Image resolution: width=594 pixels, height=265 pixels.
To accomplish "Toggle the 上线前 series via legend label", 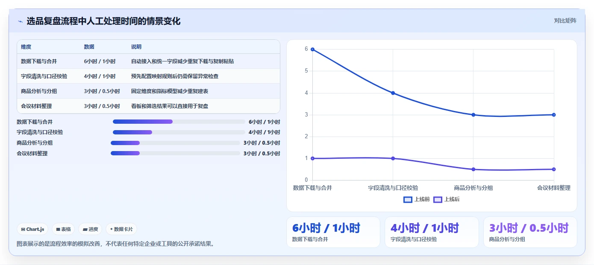I will coord(422,199).
